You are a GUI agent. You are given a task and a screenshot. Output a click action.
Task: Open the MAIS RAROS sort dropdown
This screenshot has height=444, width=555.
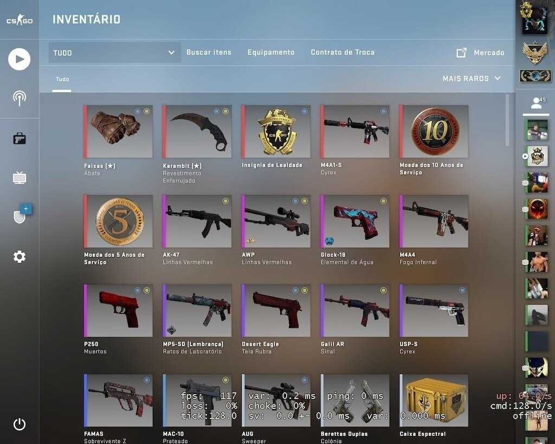pyautogui.click(x=472, y=79)
